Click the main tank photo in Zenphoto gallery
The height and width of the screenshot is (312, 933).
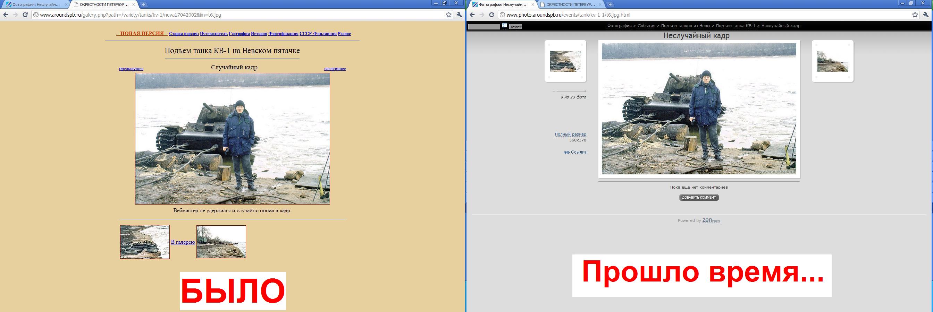[x=699, y=109]
